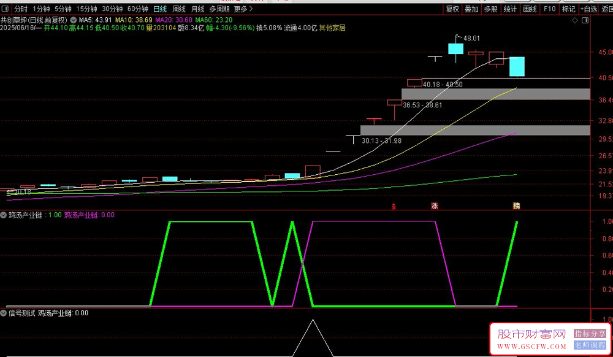Screen dimensions: 613x357
Task: Click the 多股 multi-stock button
Action: 490,9
